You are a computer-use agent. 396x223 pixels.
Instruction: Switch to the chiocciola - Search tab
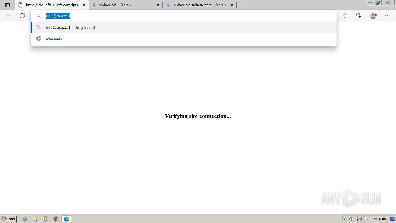(125, 5)
